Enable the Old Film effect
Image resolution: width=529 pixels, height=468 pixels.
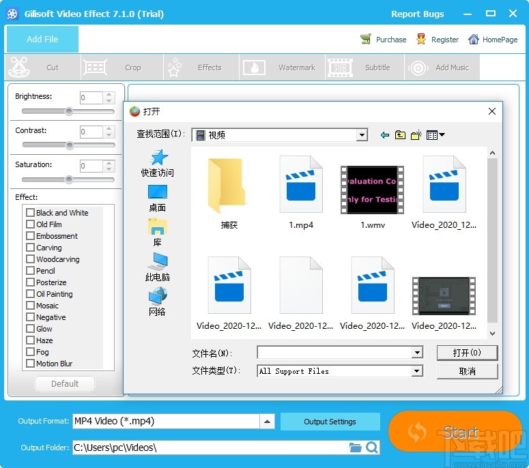coord(30,224)
